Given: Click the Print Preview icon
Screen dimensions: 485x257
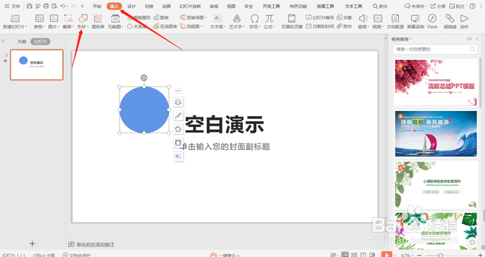Looking at the screenshot, I should (54, 6).
